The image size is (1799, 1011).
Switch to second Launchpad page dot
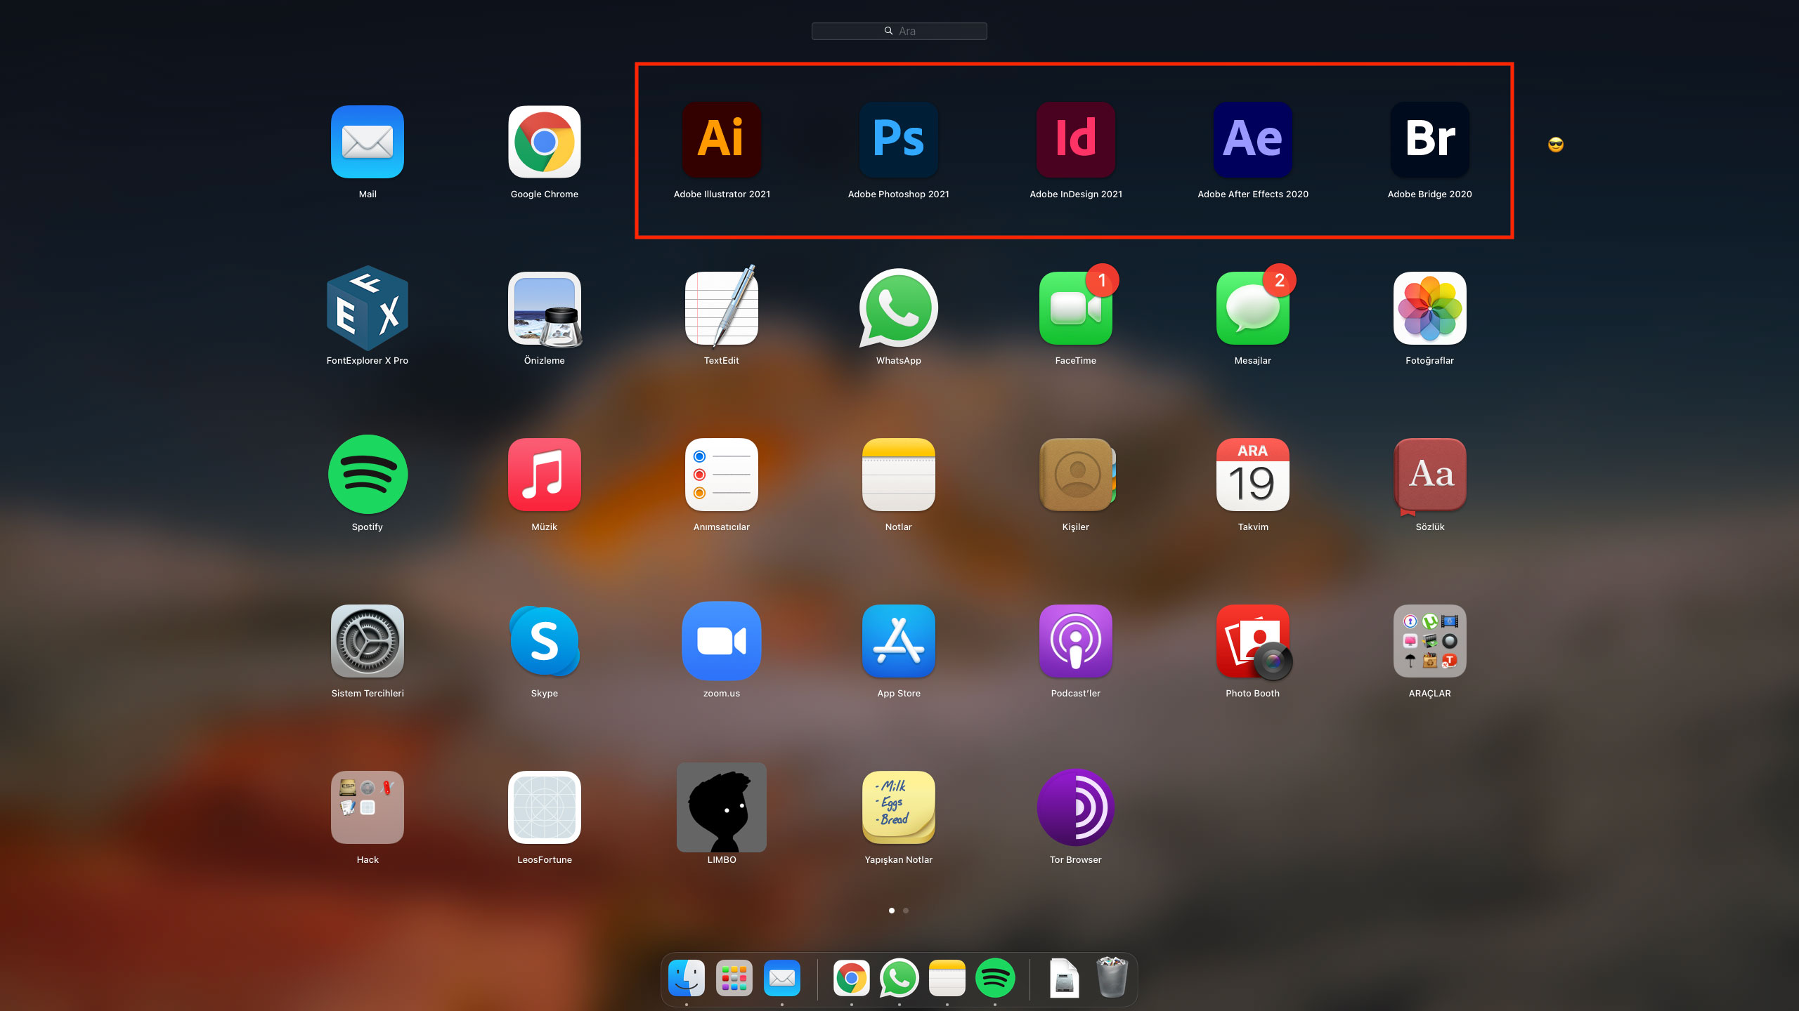(906, 911)
